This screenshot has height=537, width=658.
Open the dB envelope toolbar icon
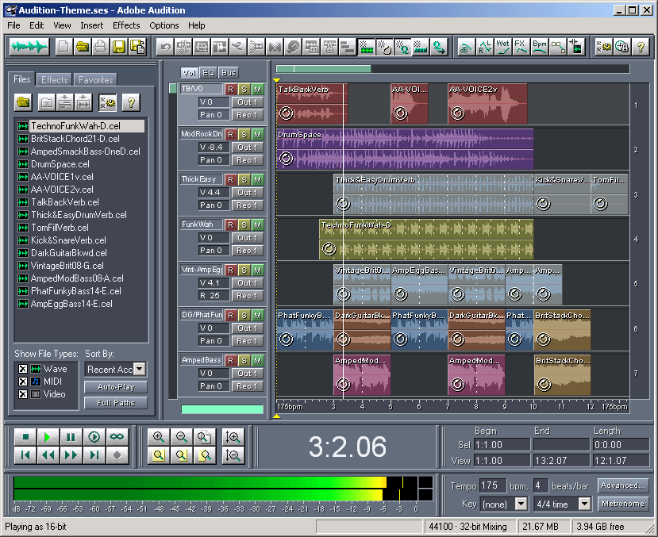tap(466, 47)
